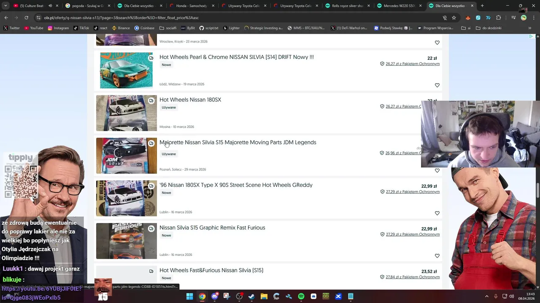This screenshot has width=540, height=303.
Task: Open the do skodzinki bookmarks folder
Action: [489, 28]
